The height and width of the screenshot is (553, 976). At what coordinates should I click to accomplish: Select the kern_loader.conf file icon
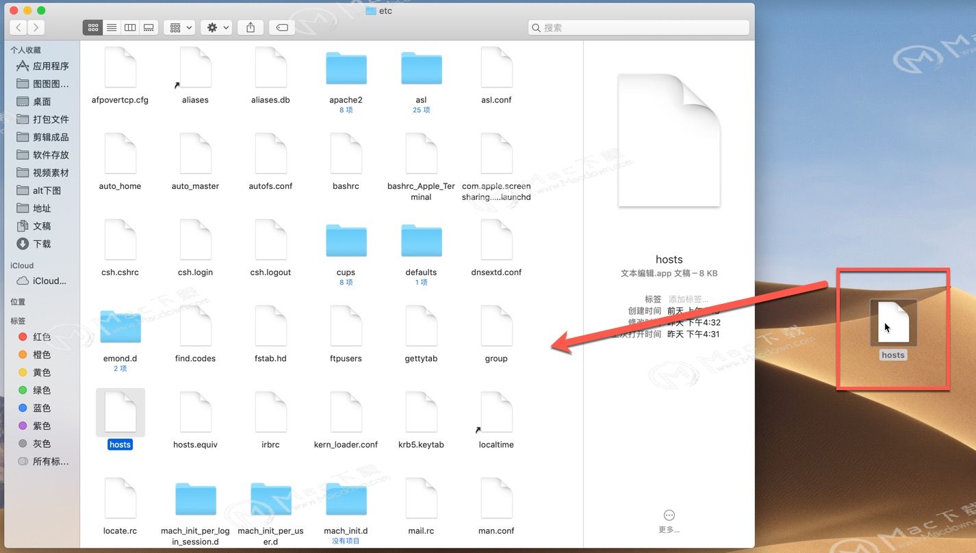click(x=346, y=413)
